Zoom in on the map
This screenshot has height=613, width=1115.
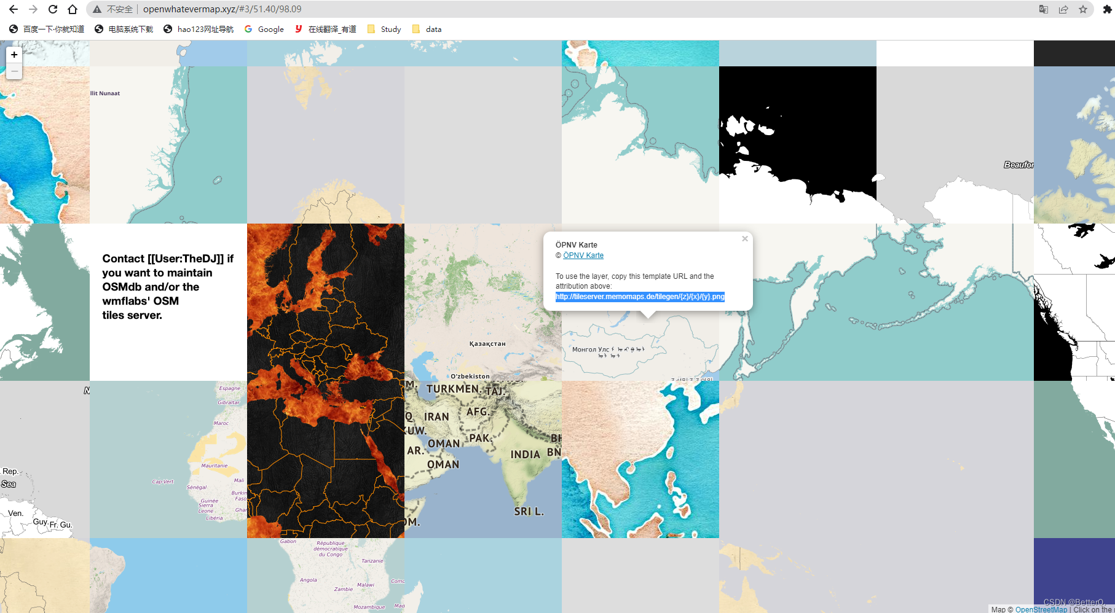coord(14,55)
